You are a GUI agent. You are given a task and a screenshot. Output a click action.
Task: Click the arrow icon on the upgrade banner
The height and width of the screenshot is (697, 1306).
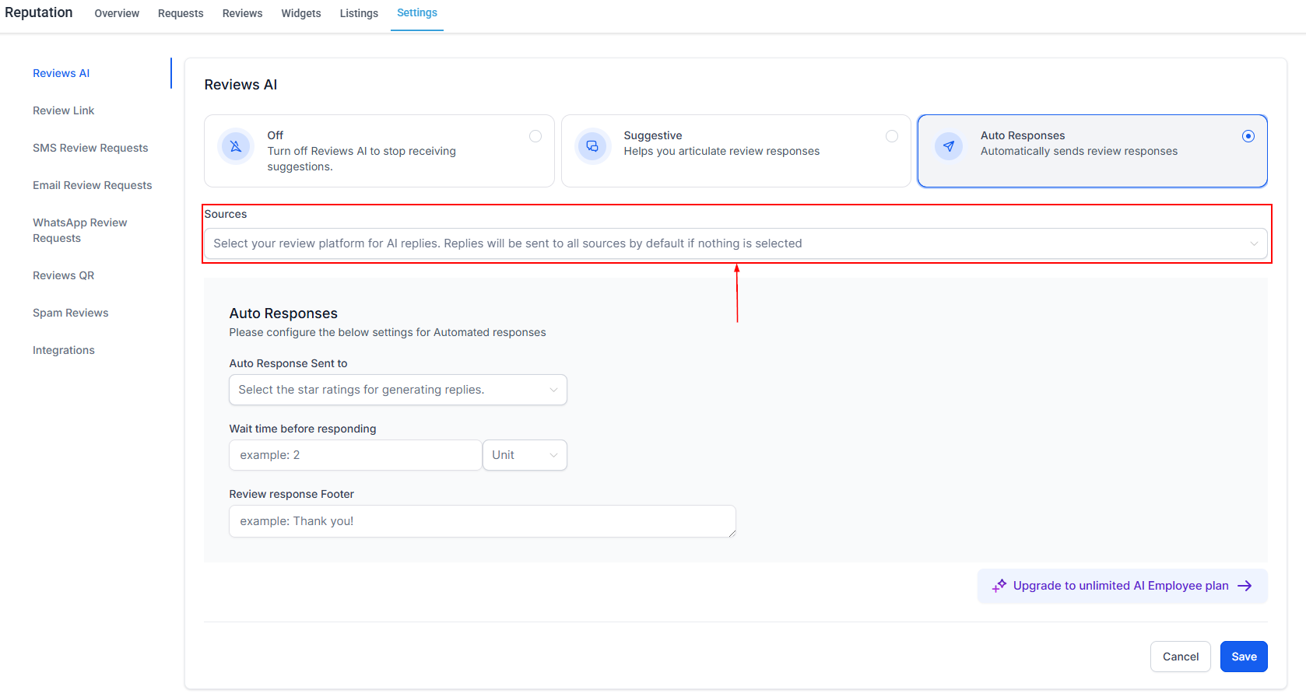pos(1245,586)
